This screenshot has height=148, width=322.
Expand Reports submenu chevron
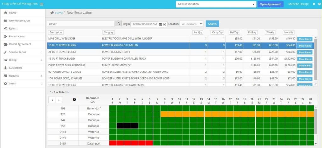[42, 76]
